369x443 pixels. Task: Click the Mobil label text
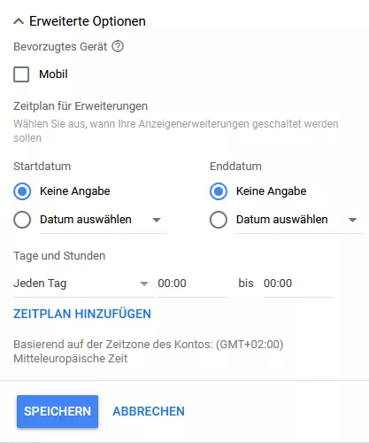(x=53, y=74)
